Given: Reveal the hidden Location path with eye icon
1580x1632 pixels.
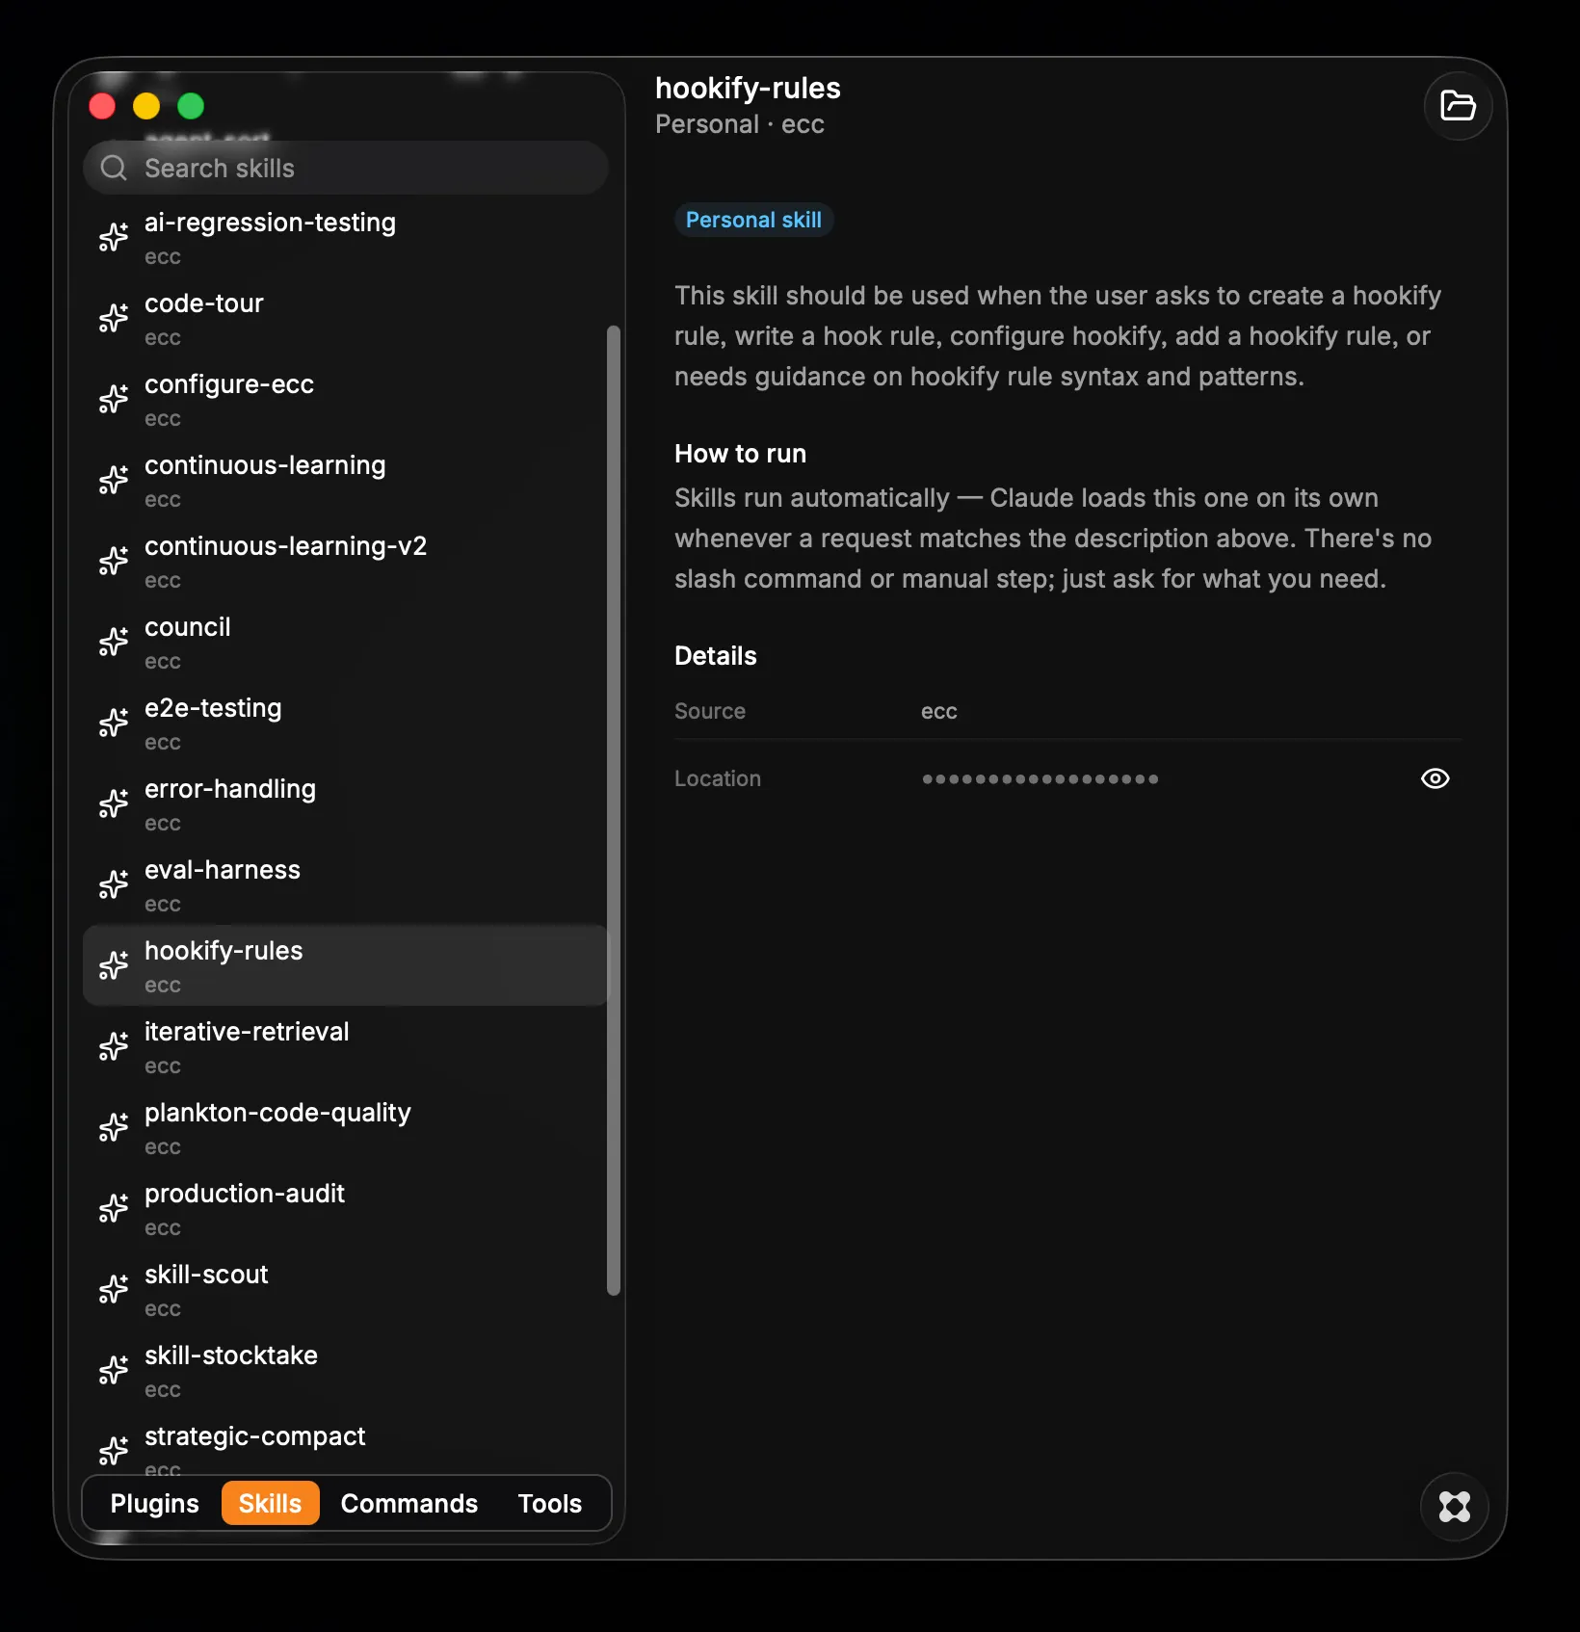Looking at the screenshot, I should pyautogui.click(x=1435, y=778).
